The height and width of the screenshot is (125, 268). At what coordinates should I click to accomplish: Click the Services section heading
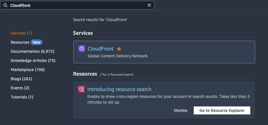[x=83, y=33]
